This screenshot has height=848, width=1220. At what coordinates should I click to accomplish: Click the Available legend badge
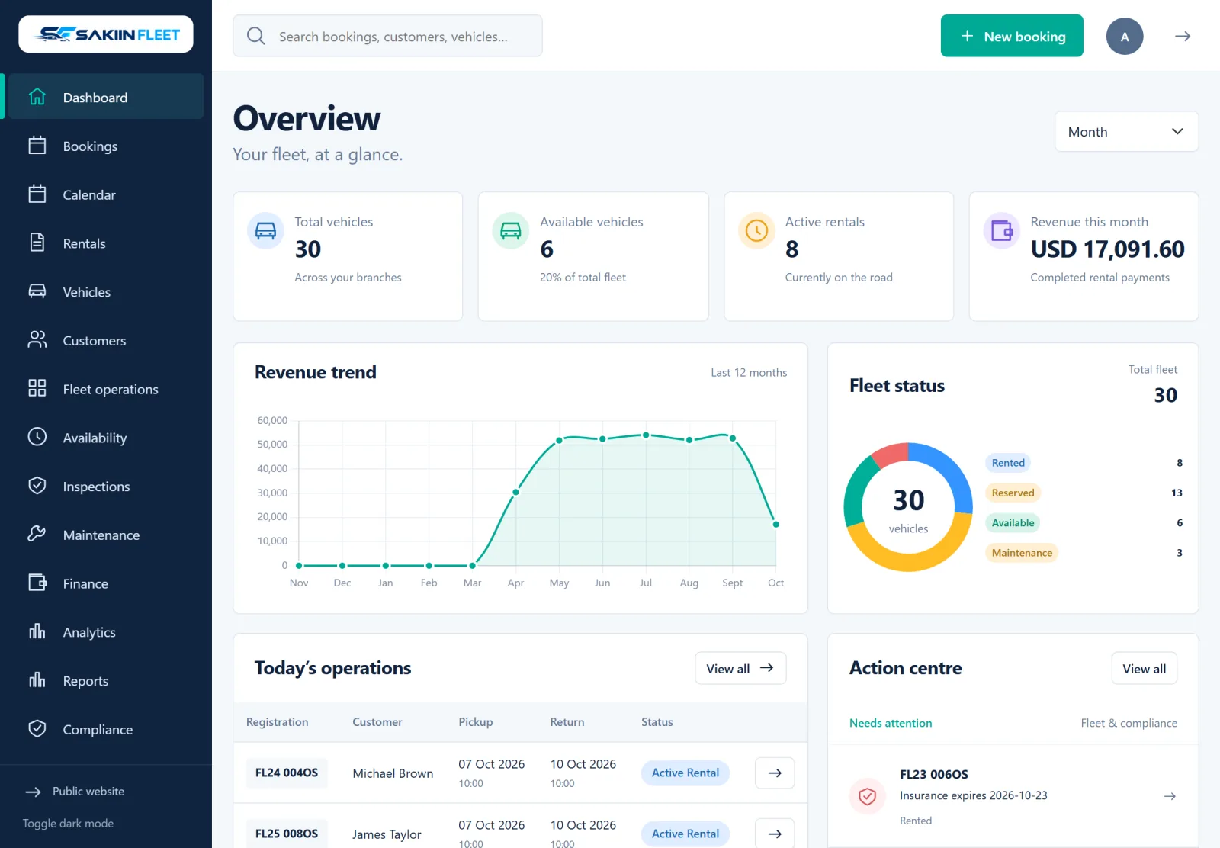[x=1013, y=523]
